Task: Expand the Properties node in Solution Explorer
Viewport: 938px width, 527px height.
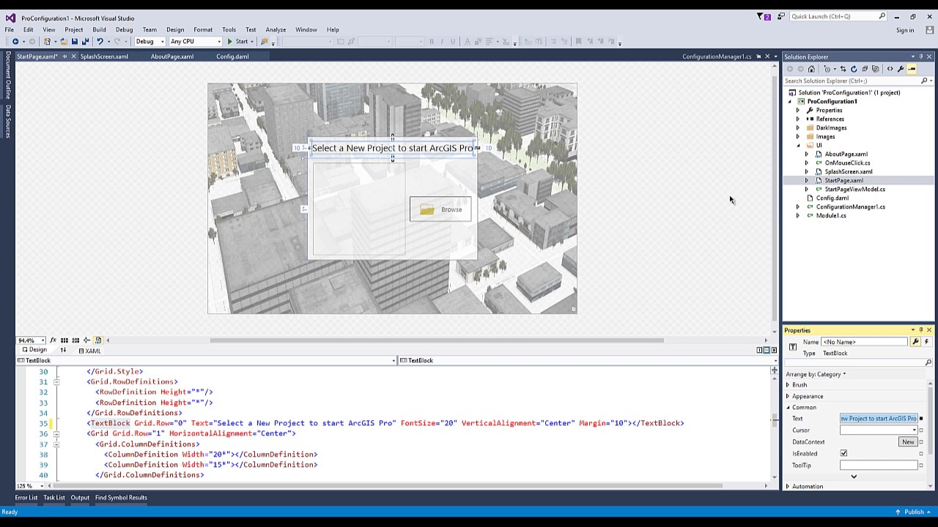Action: pos(798,110)
